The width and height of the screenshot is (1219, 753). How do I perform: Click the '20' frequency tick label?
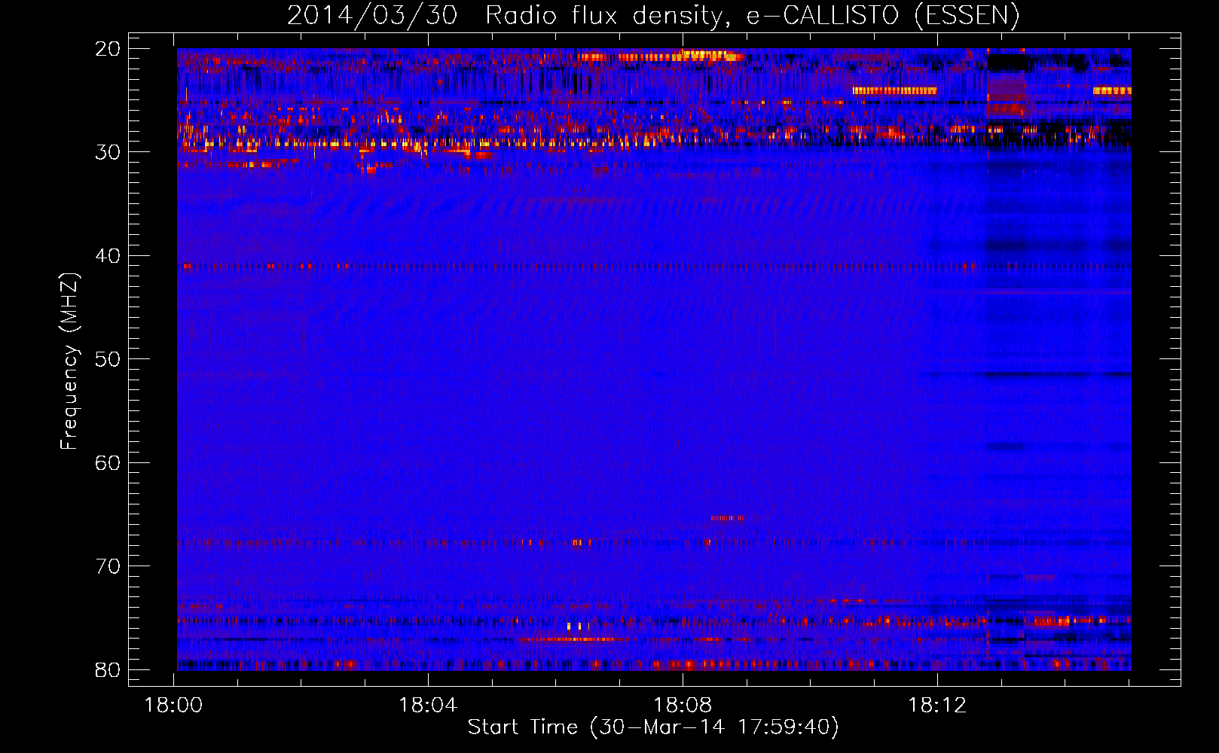coord(108,49)
